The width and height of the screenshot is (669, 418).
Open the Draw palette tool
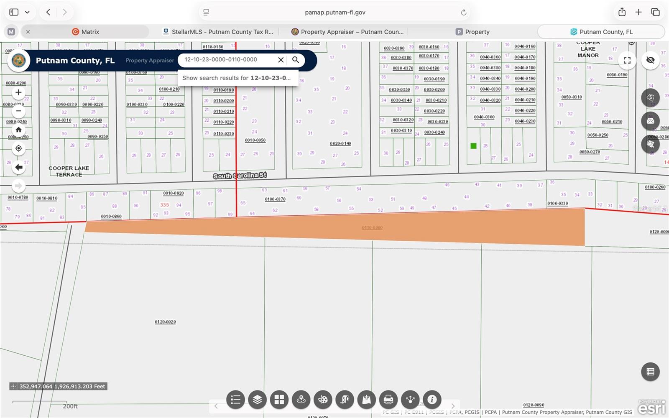(x=323, y=400)
